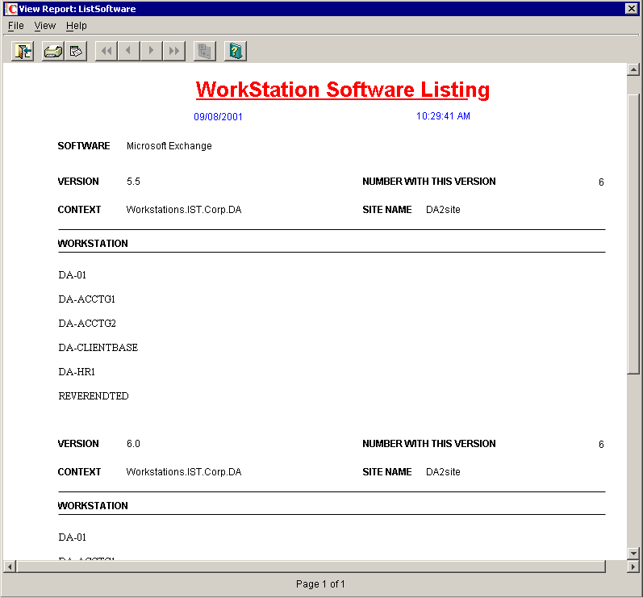Click the next page arrow
This screenshot has height=598, width=643.
point(151,52)
